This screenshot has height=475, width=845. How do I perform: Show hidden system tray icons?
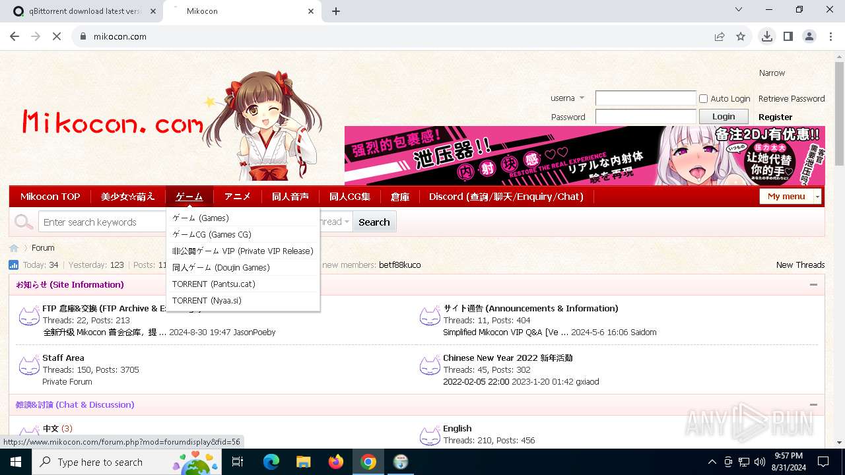pyautogui.click(x=712, y=462)
